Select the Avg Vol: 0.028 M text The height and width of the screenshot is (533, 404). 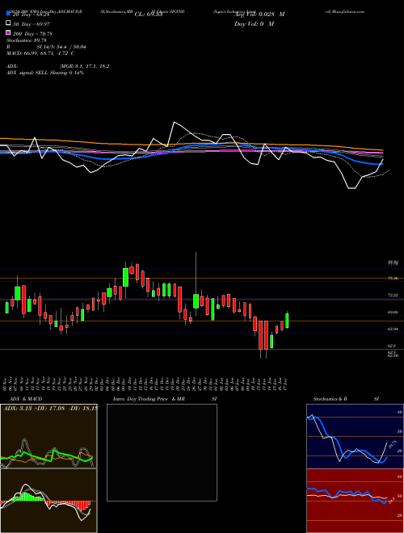tap(259, 15)
